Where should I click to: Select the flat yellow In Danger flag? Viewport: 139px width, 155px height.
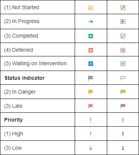(91, 92)
